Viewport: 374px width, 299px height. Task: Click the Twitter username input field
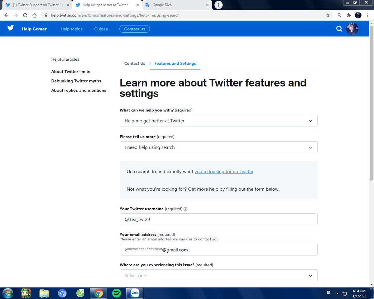tap(218, 219)
